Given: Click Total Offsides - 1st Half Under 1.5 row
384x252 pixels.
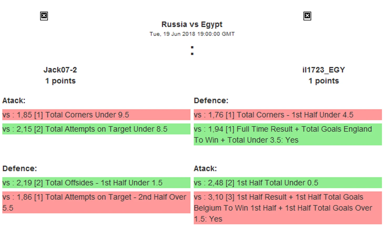Looking at the screenshot, I should [x=96, y=183].
